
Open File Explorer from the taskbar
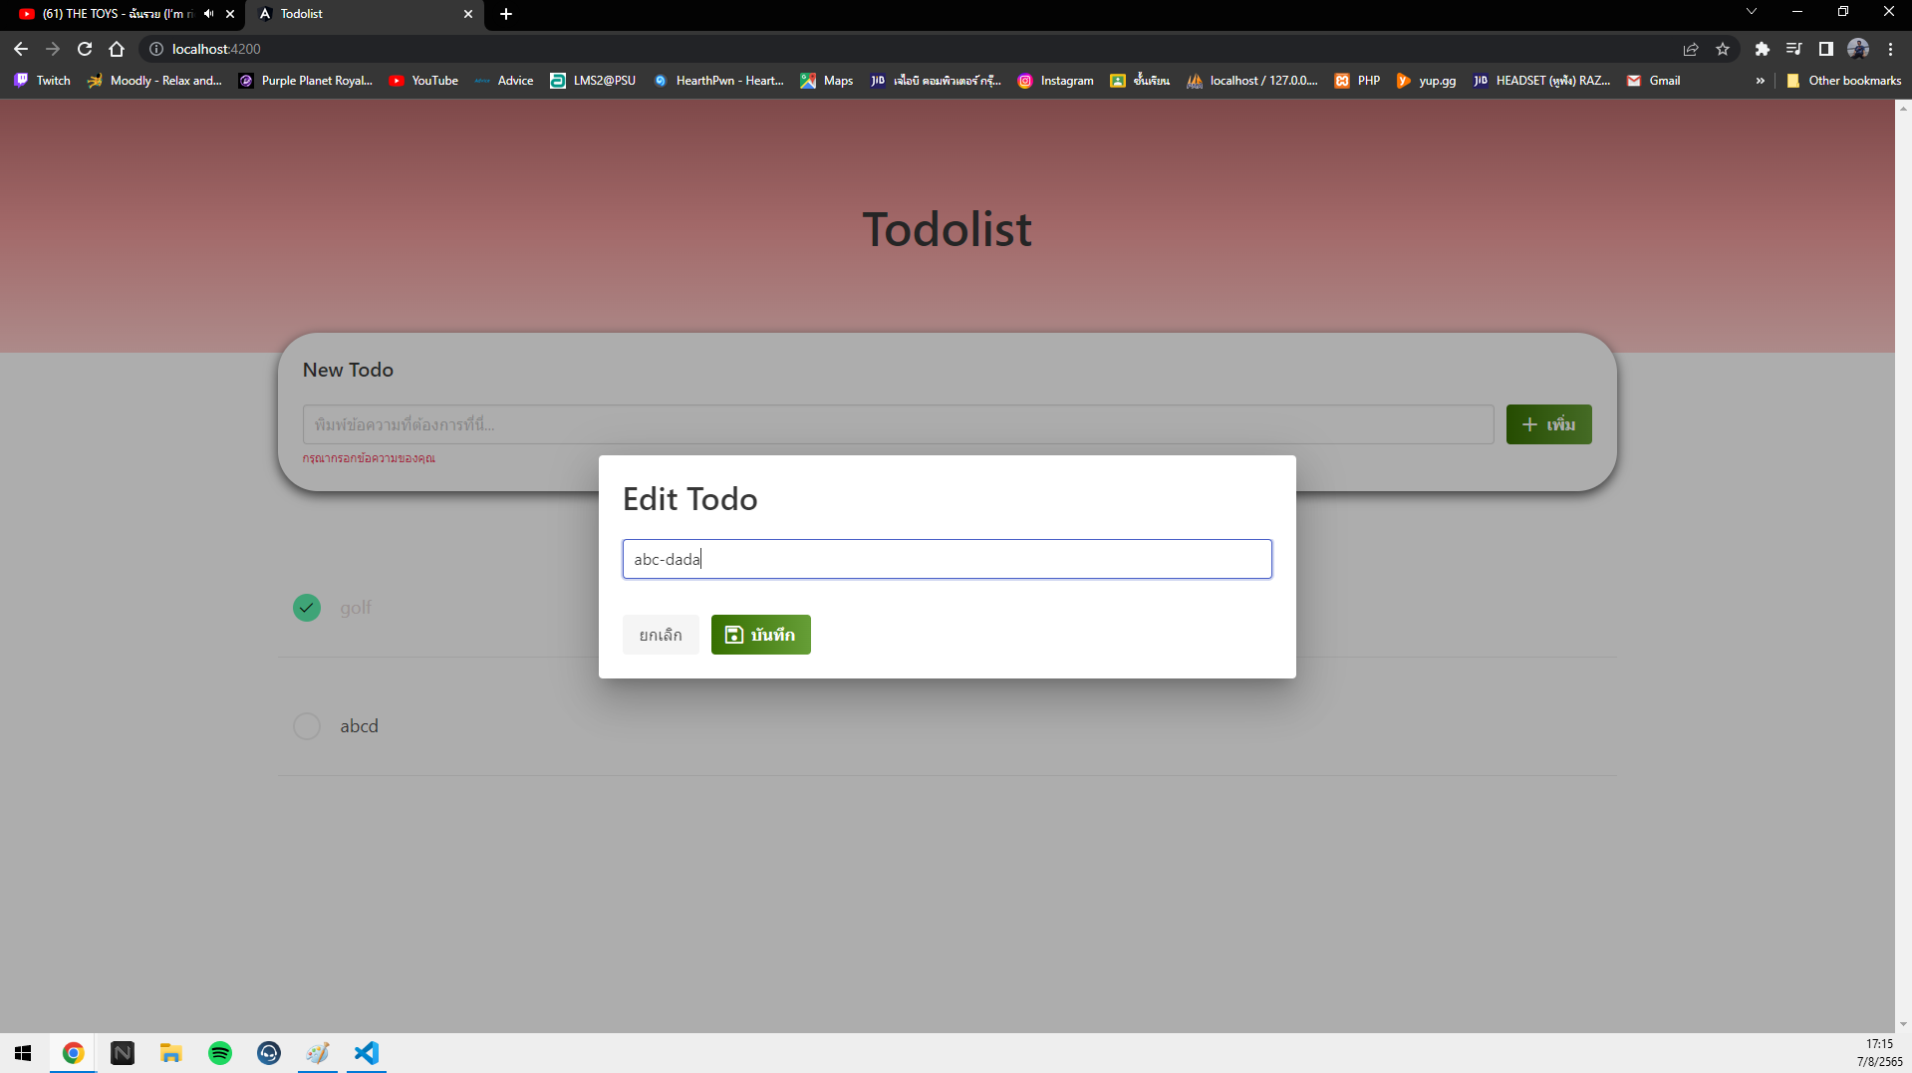tap(171, 1053)
